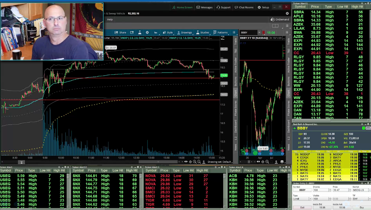Viewport: 371px width, 210px height.
Task: Open chart settings gear in chart toolbar
Action: (x=147, y=33)
